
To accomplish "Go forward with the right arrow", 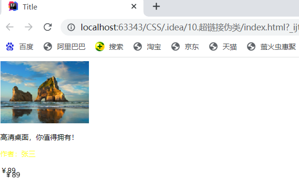I will pos(28,27).
